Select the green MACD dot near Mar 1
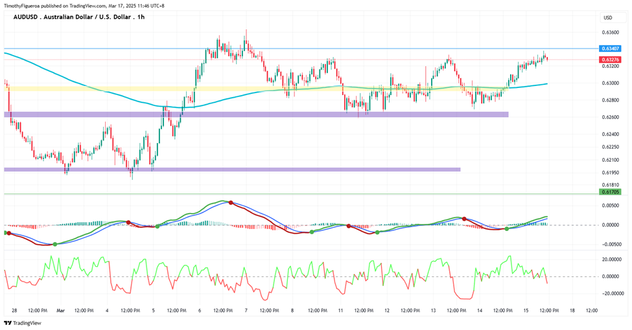The width and height of the screenshot is (632, 330). pos(55,245)
